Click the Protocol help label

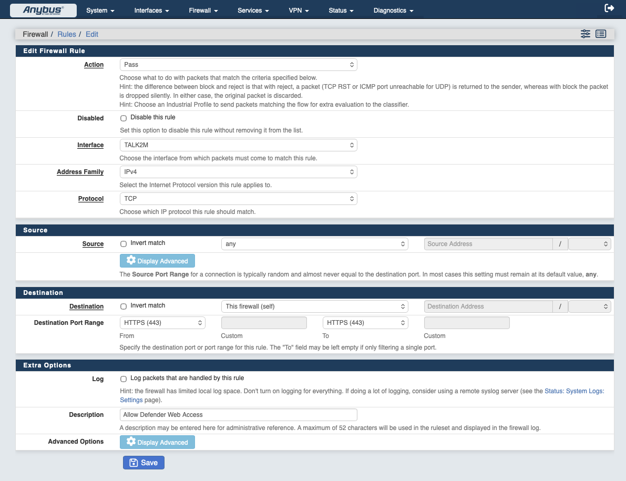[x=91, y=198]
